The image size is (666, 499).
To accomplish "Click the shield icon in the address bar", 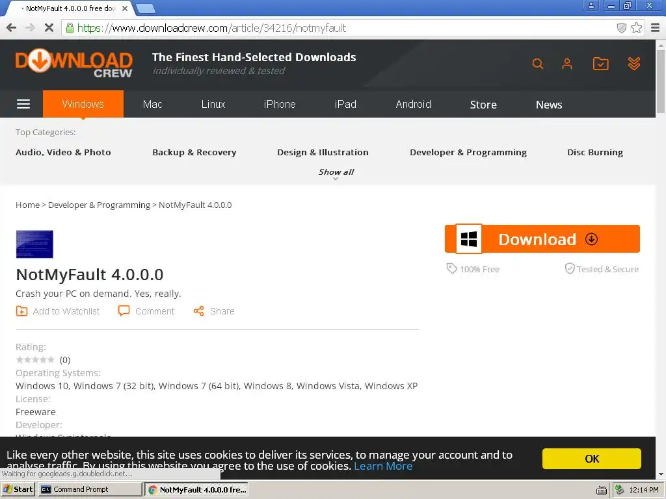I will coord(621,28).
